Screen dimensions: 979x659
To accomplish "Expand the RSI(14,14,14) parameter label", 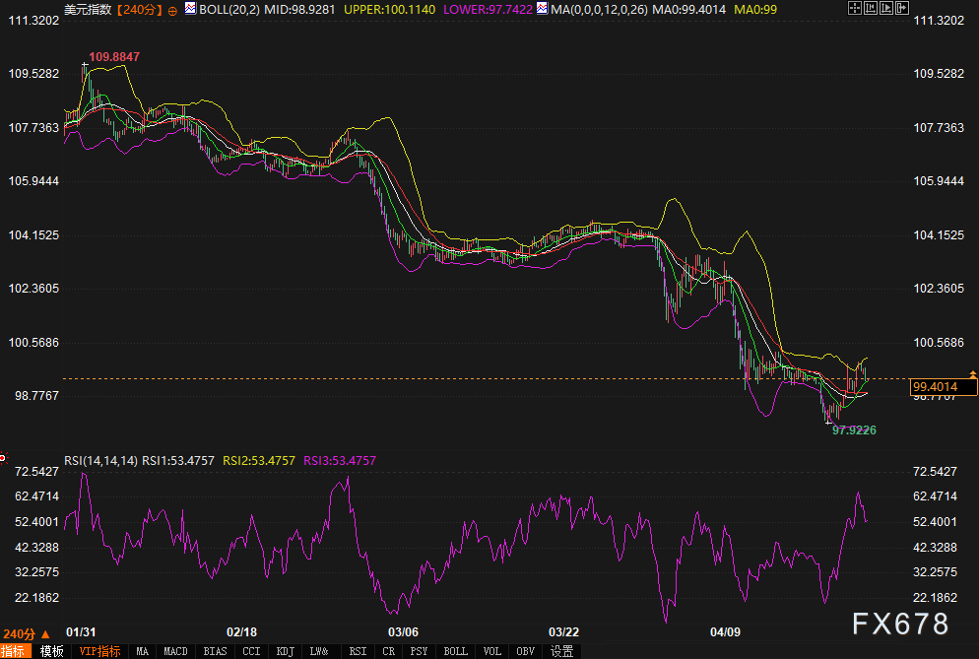I will coord(100,460).
